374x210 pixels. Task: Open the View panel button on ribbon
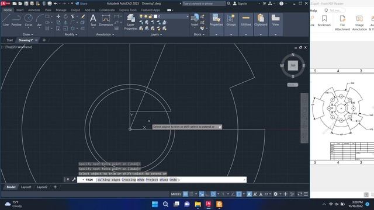(275, 20)
